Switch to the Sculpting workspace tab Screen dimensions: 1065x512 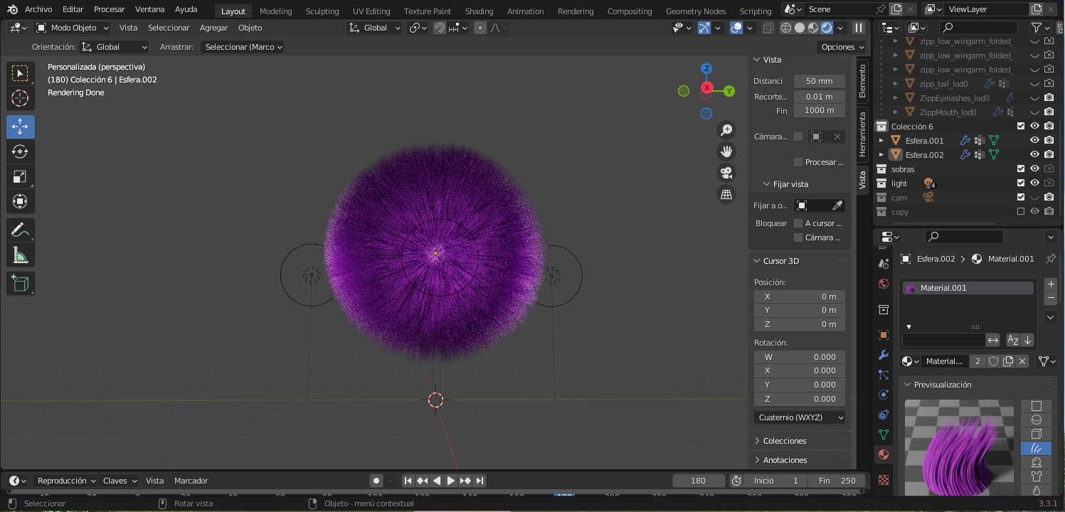click(322, 11)
